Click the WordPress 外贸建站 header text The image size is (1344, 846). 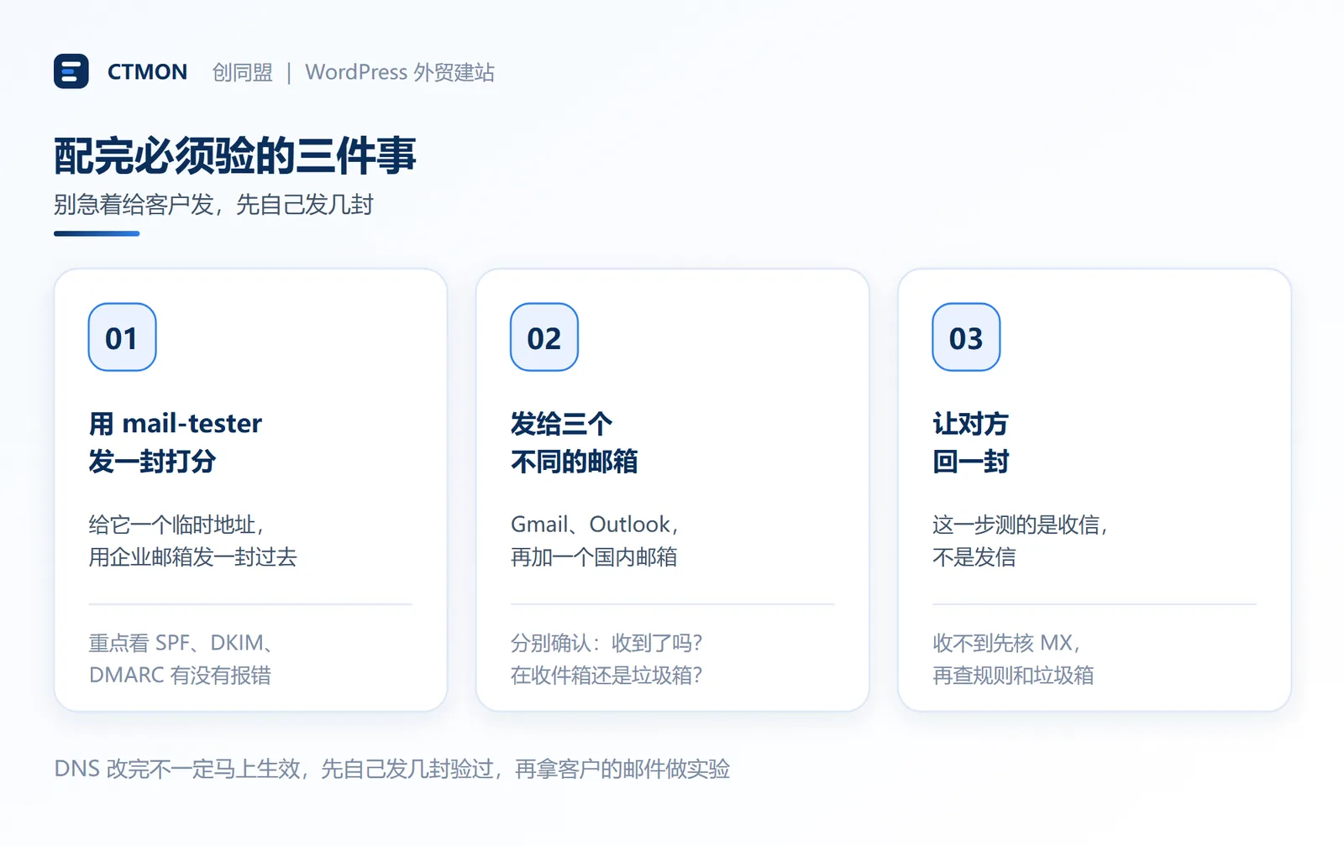(x=400, y=72)
